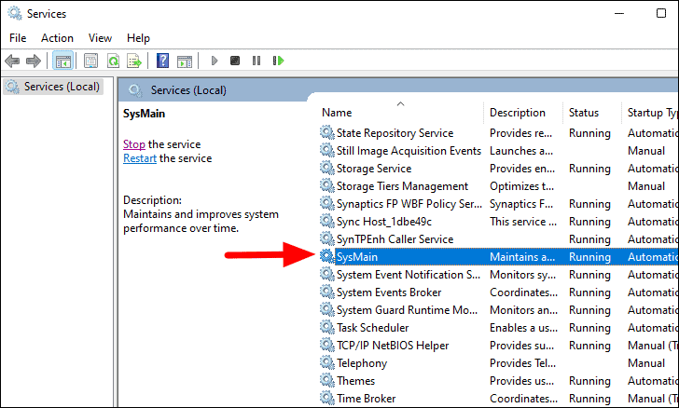Viewport: 679px width, 408px height.
Task: Click the Back arrow toolbar icon
Action: coord(12,61)
